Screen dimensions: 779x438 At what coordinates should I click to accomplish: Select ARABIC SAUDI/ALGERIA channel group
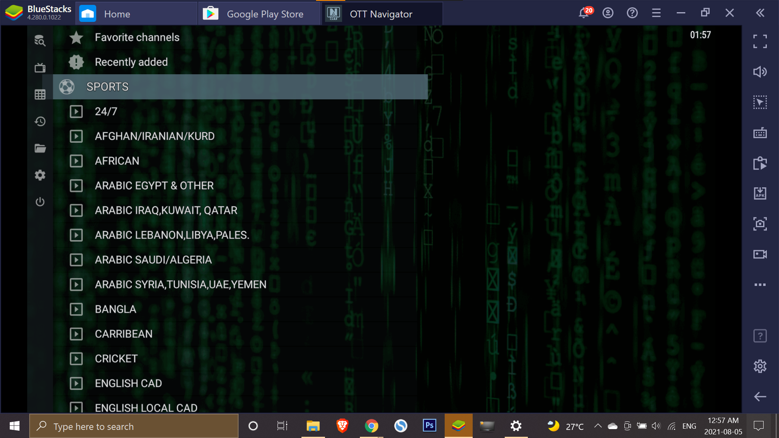coord(153,260)
